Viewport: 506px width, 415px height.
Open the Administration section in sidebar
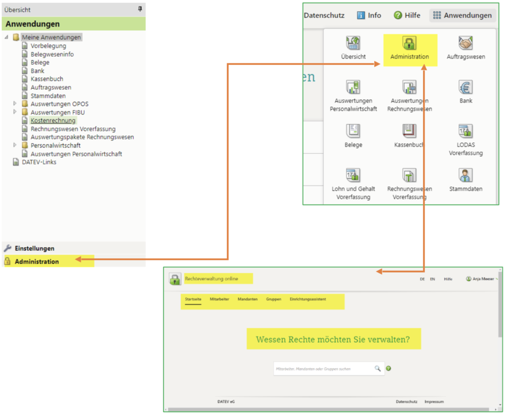73,261
